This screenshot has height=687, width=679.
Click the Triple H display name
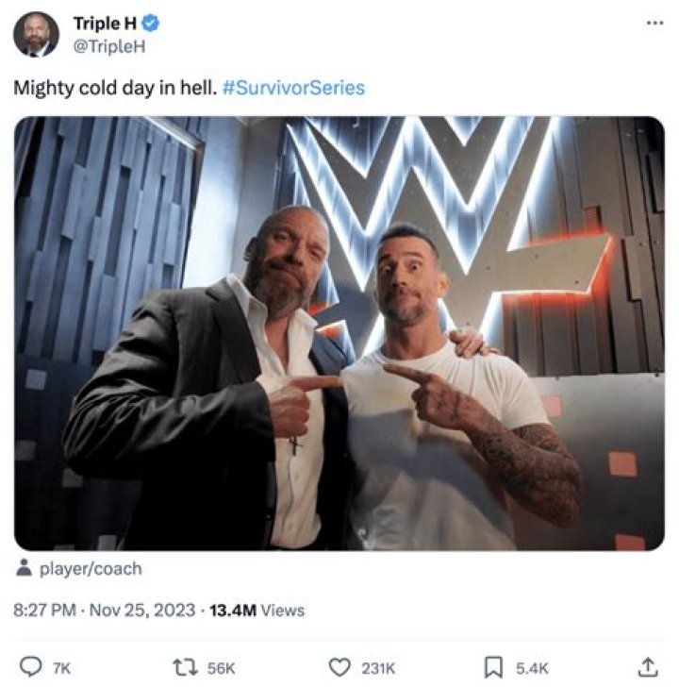96,24
